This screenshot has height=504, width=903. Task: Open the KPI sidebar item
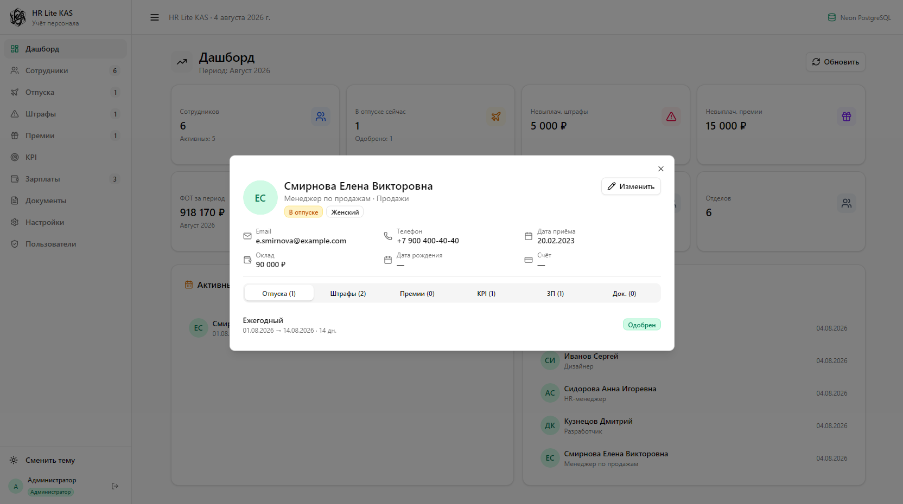[x=66, y=157]
